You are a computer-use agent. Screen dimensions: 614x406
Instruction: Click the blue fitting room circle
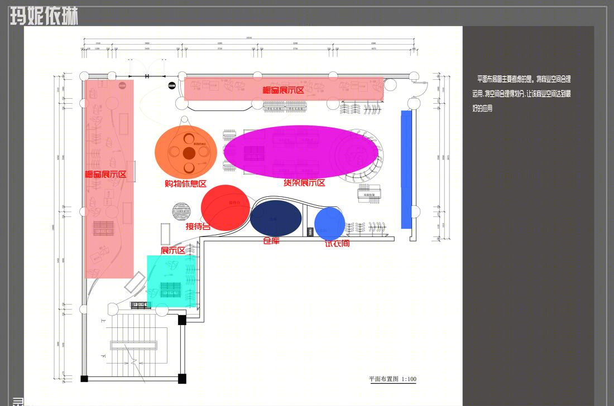pos(330,223)
